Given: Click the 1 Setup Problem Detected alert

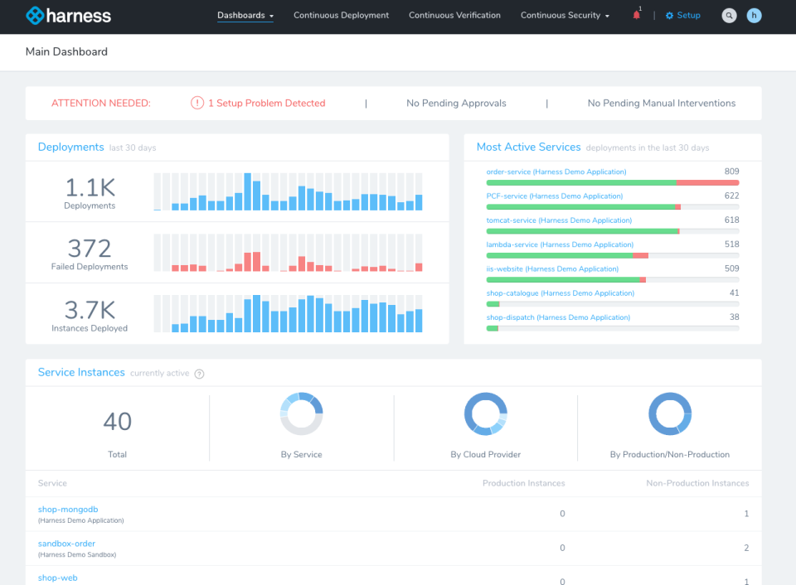Looking at the screenshot, I should pyautogui.click(x=267, y=103).
